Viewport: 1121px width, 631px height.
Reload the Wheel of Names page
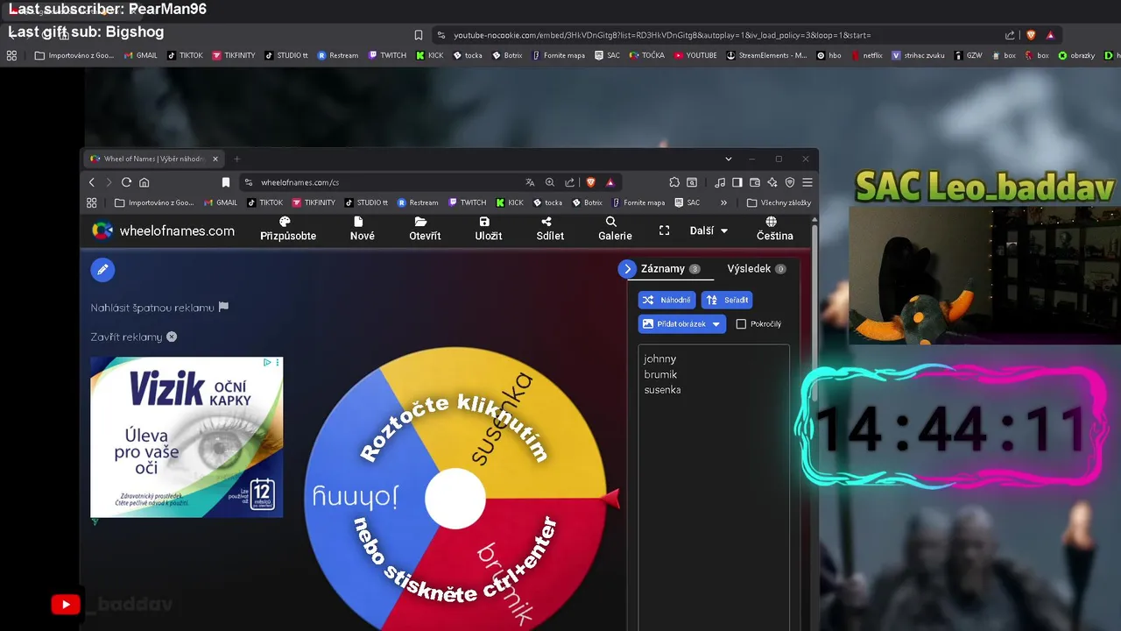[x=126, y=182]
